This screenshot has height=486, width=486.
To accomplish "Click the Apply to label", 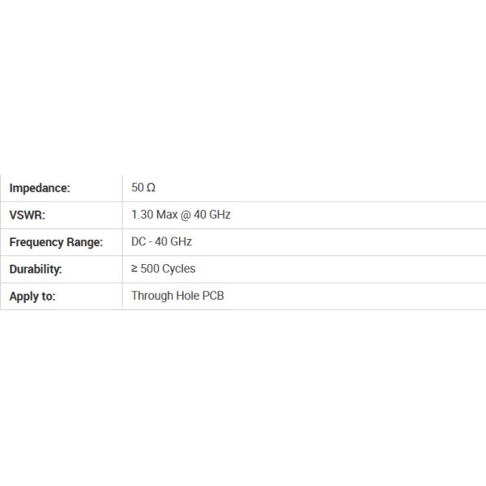I will [32, 296].
